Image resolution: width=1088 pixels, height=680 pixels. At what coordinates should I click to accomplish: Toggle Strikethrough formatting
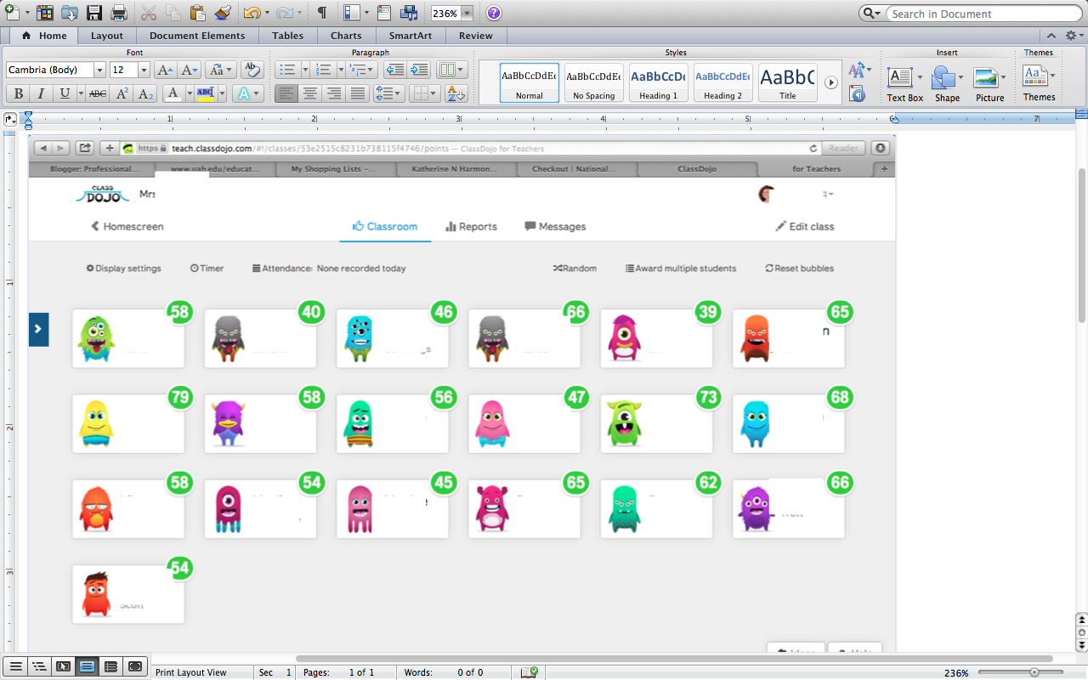click(98, 93)
